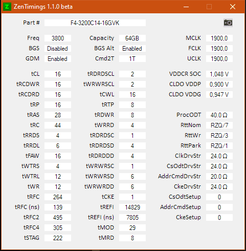
Task: Click the tFAW value field
Action: (58, 156)
